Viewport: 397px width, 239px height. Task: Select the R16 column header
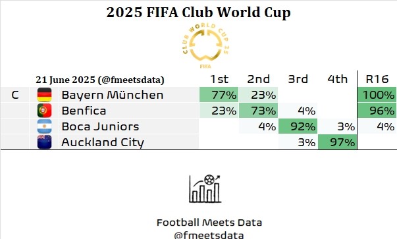tap(377, 79)
